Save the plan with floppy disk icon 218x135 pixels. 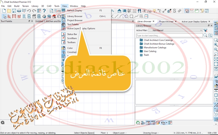(14, 11)
